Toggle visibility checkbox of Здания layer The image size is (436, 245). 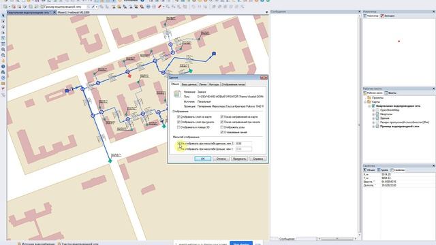(x=377, y=118)
